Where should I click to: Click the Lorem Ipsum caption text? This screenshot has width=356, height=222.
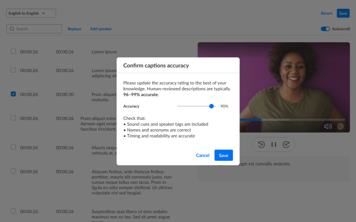click(x=104, y=52)
